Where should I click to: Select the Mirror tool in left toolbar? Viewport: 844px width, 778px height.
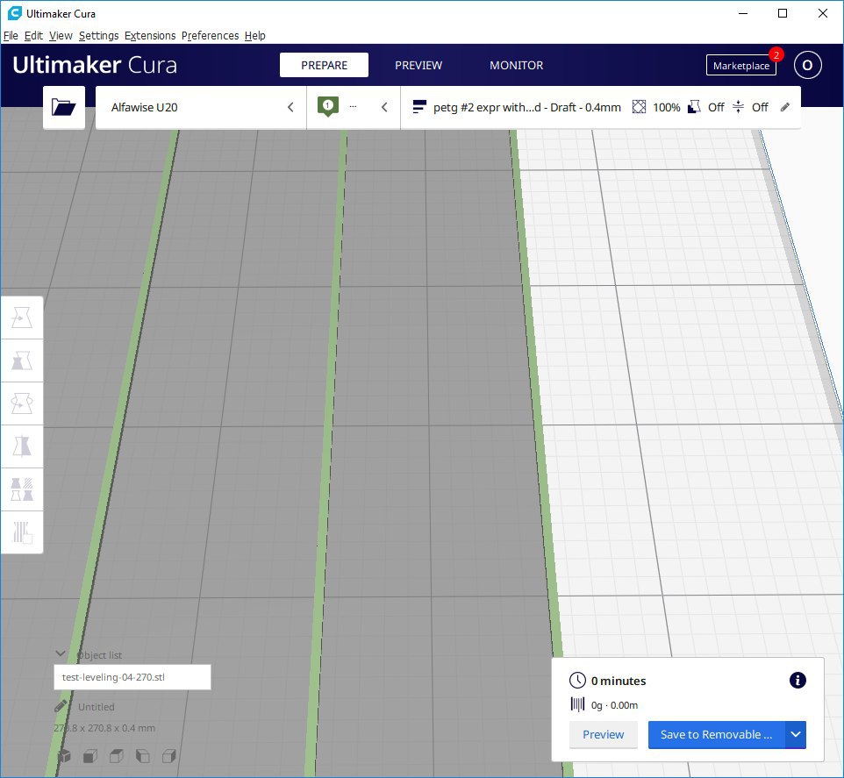pos(22,446)
